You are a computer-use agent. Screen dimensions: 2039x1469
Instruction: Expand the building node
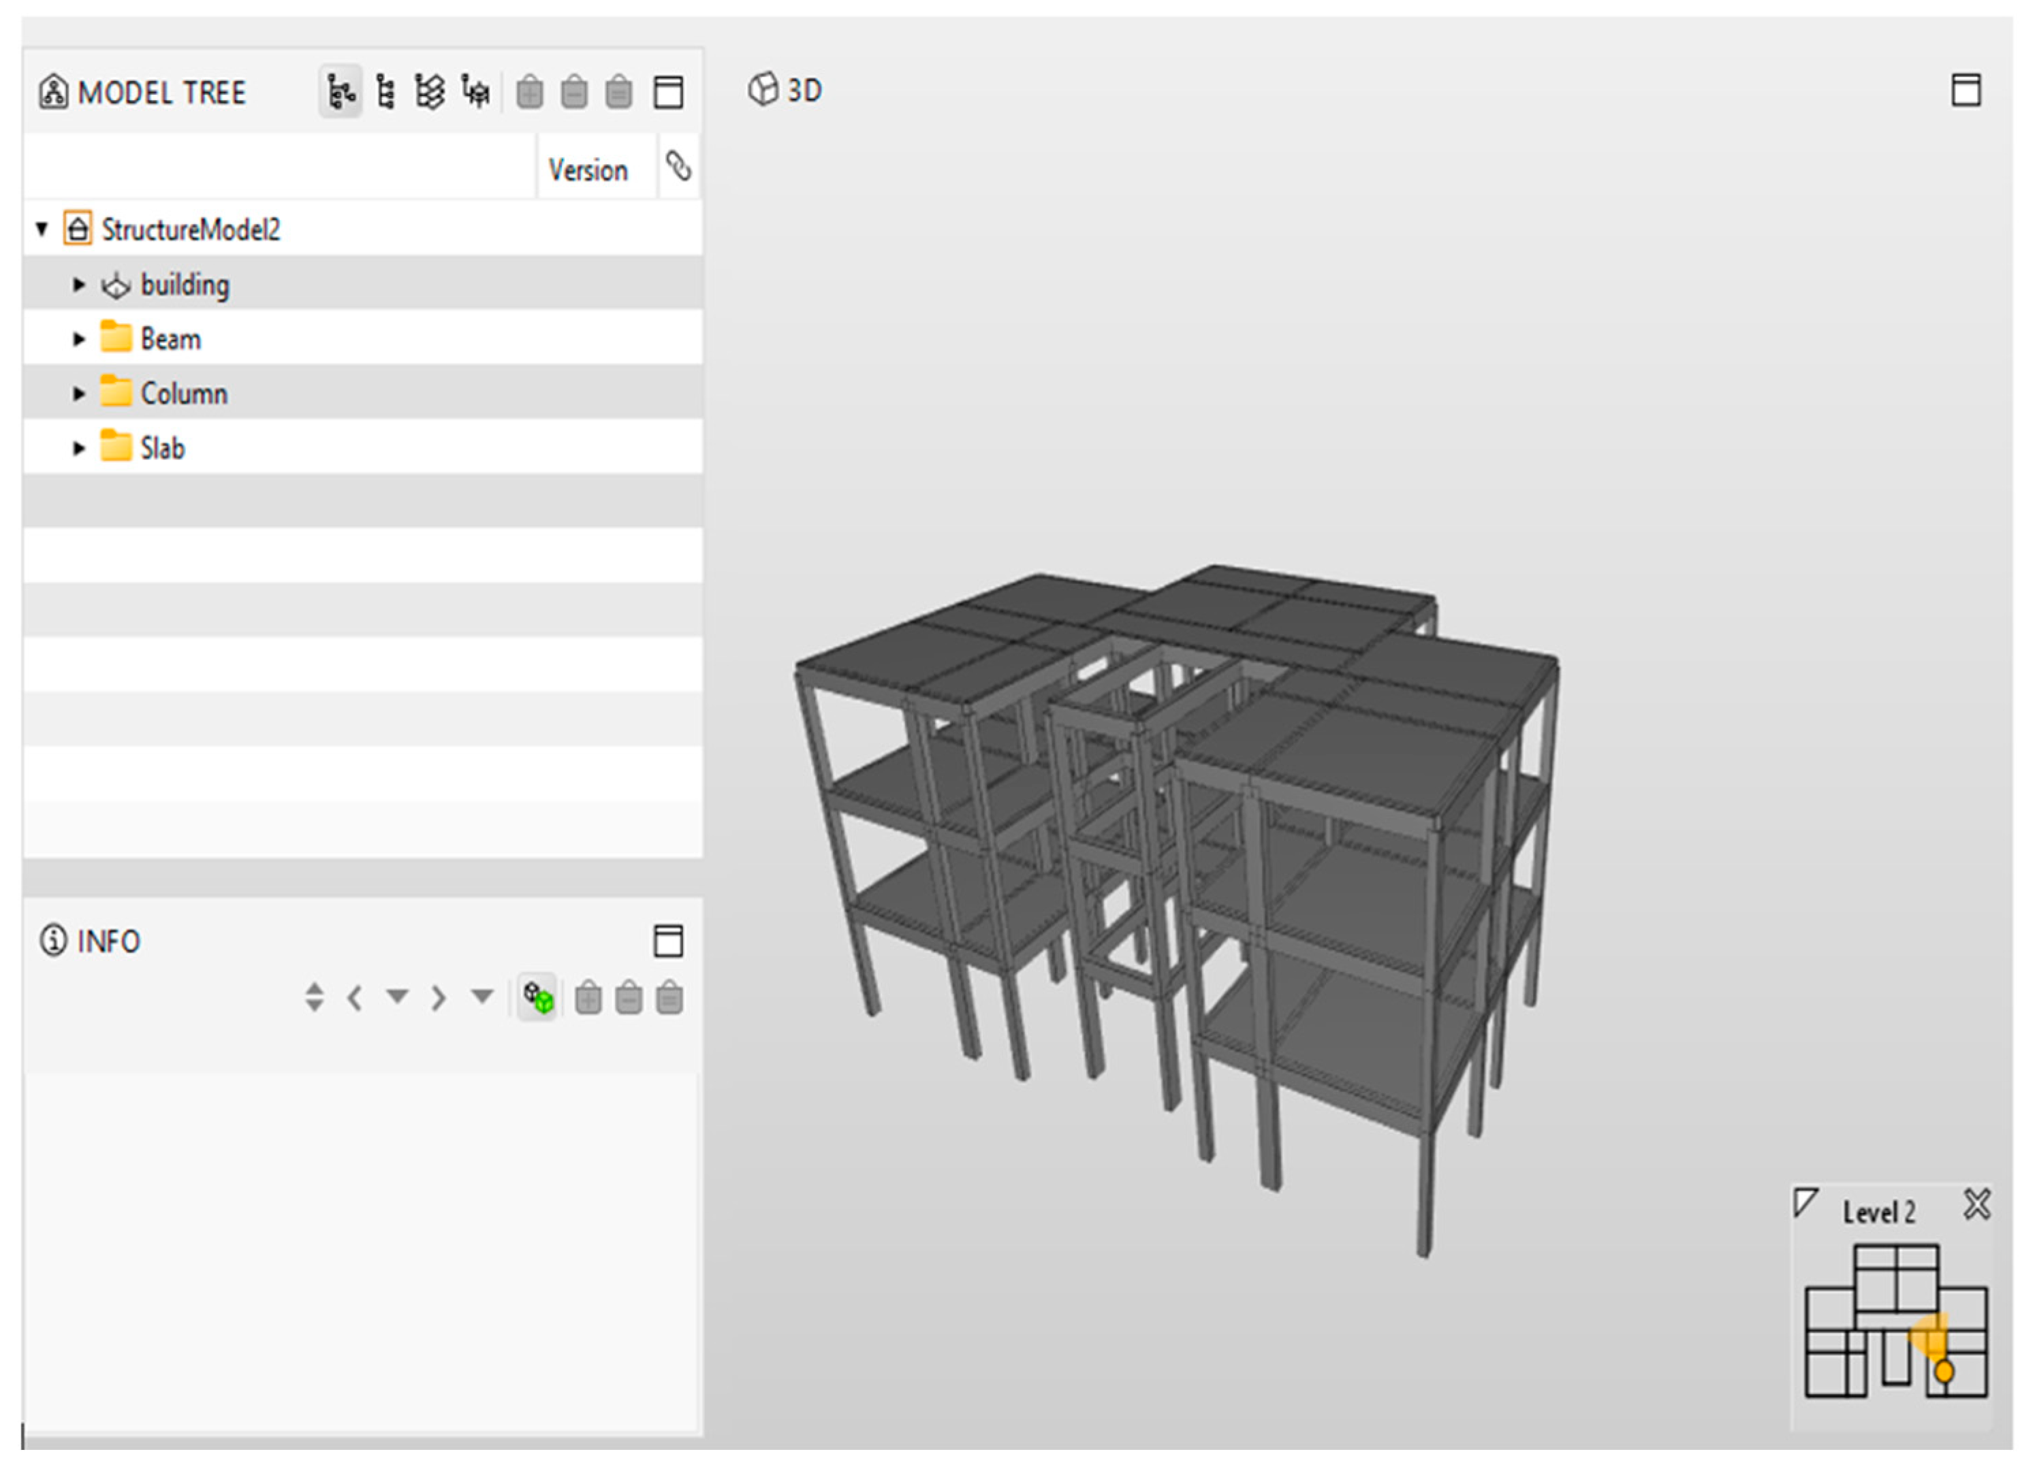(x=79, y=285)
